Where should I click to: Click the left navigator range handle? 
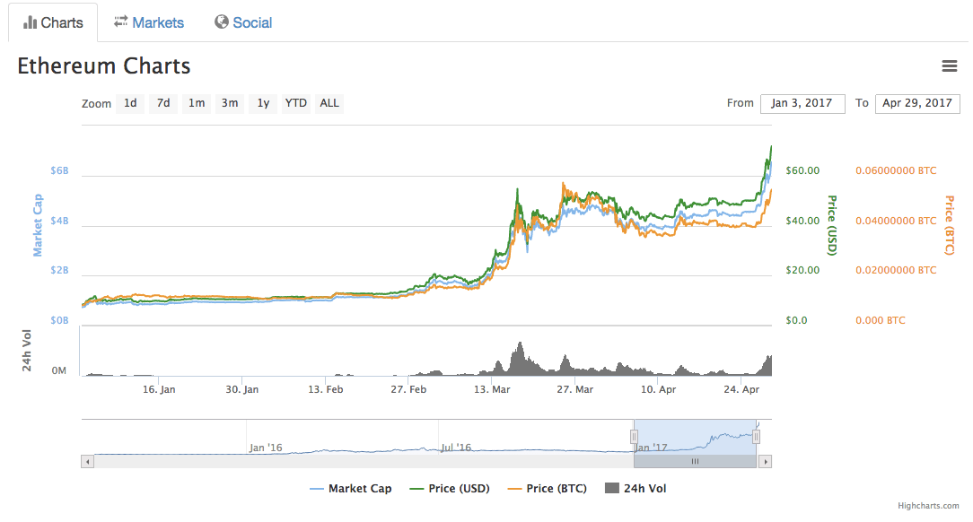pyautogui.click(x=634, y=437)
